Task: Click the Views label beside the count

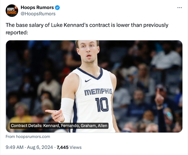Action: 76,147
